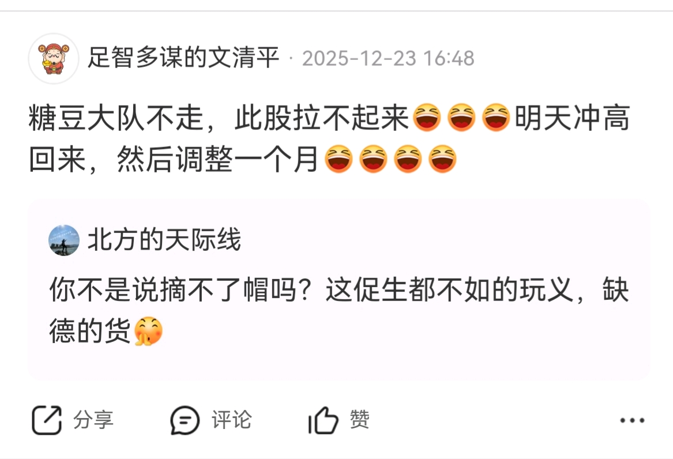Click first laughing emoji right after 一个月
The image size is (673, 459).
339,159
